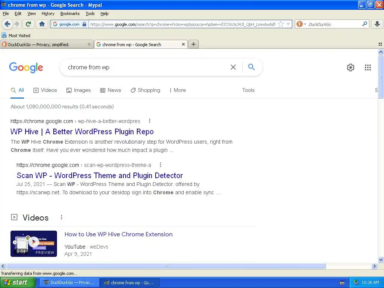Open the Downloads arrow button

pos(377,24)
